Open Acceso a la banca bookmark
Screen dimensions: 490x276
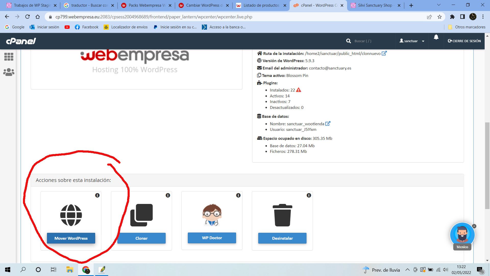(224, 27)
